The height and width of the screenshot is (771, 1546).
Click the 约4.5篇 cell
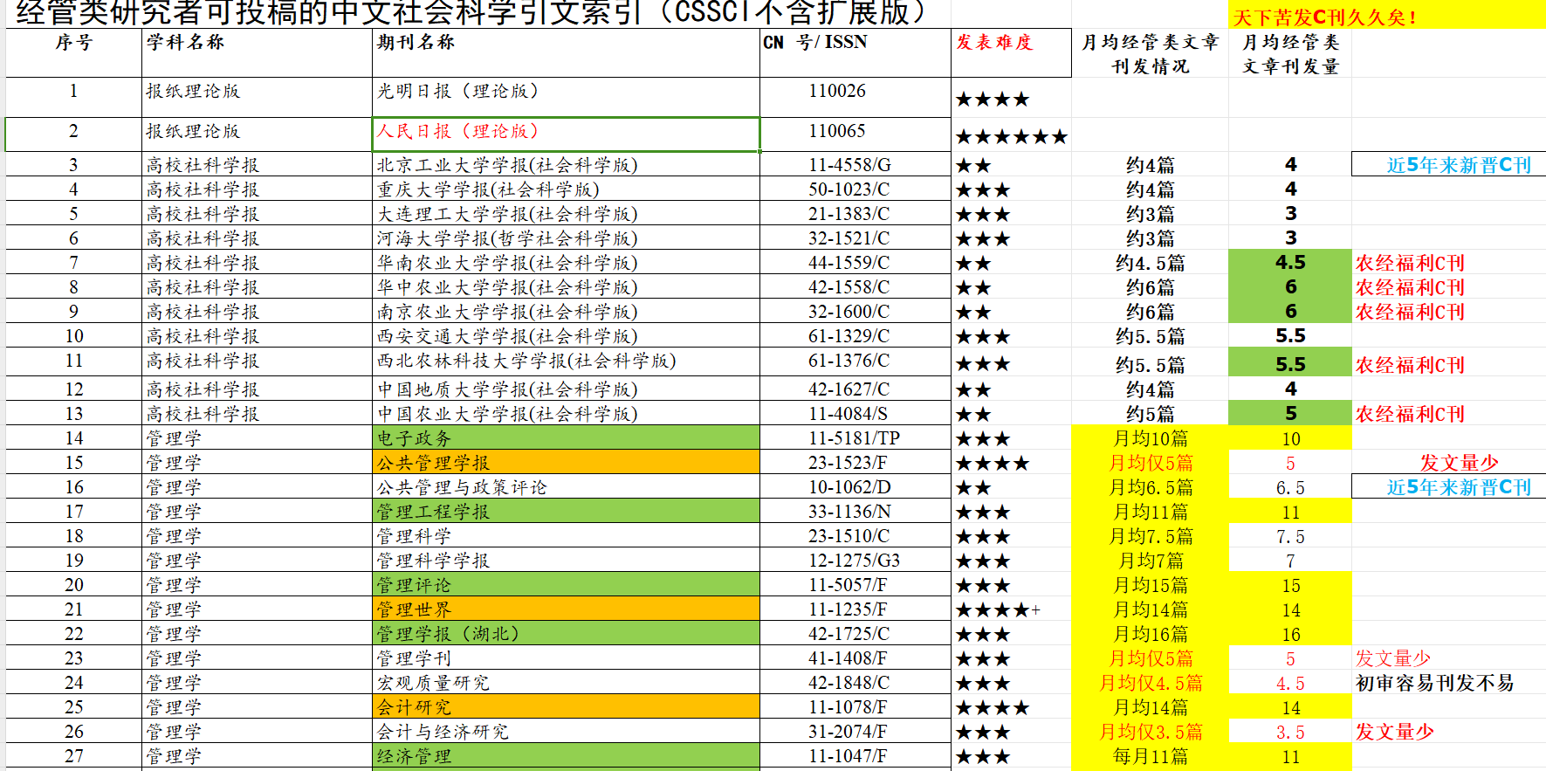pos(1151,263)
